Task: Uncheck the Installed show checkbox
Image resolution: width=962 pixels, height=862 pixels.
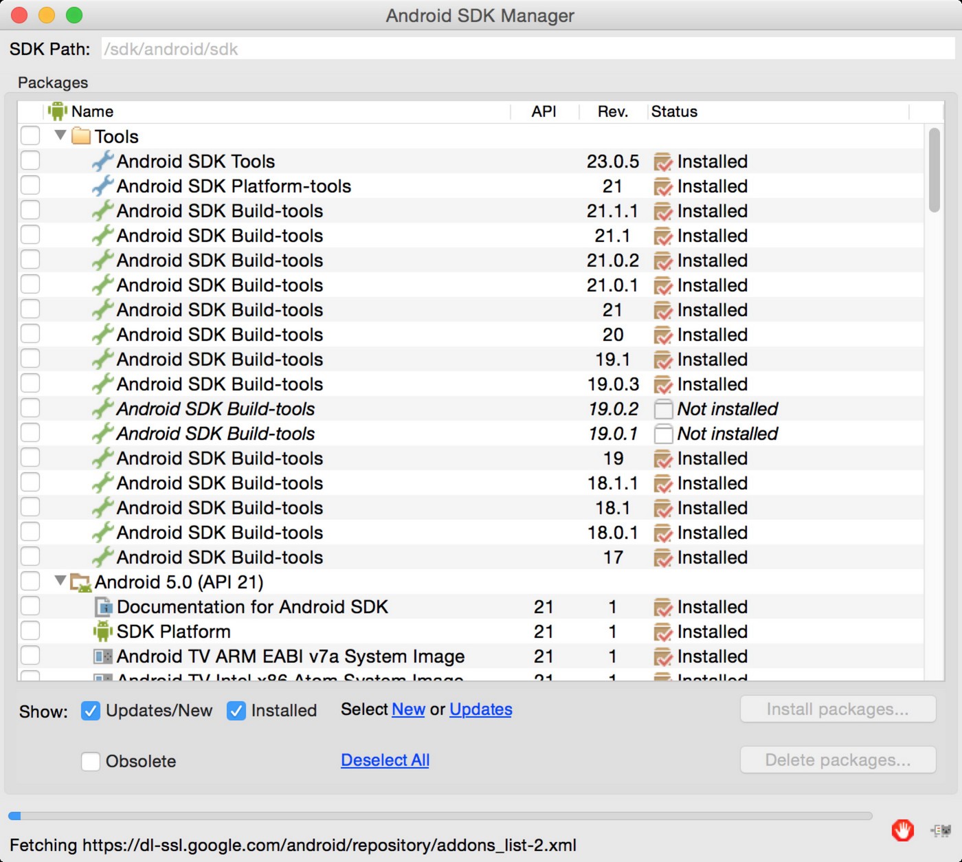Action: coord(236,710)
